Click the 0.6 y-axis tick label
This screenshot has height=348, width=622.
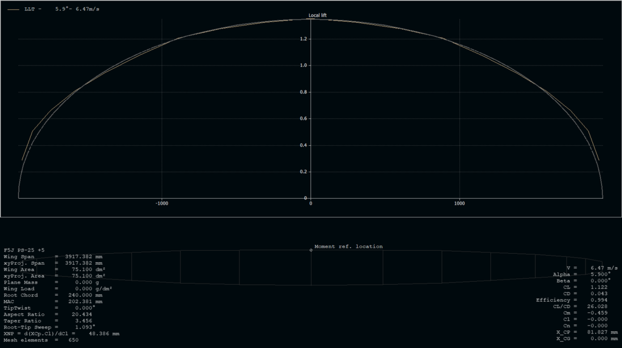coord(303,118)
